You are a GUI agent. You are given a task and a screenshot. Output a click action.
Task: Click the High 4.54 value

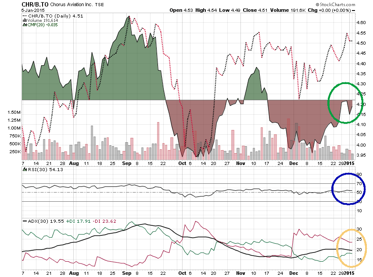tap(206, 10)
